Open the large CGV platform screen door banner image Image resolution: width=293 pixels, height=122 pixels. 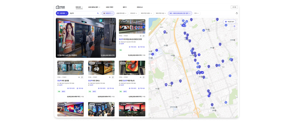(x=86, y=38)
